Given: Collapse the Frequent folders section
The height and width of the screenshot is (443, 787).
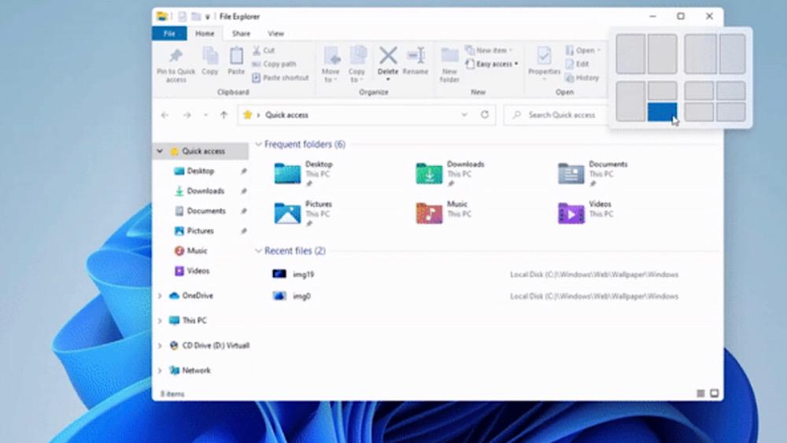Looking at the screenshot, I should coord(258,145).
